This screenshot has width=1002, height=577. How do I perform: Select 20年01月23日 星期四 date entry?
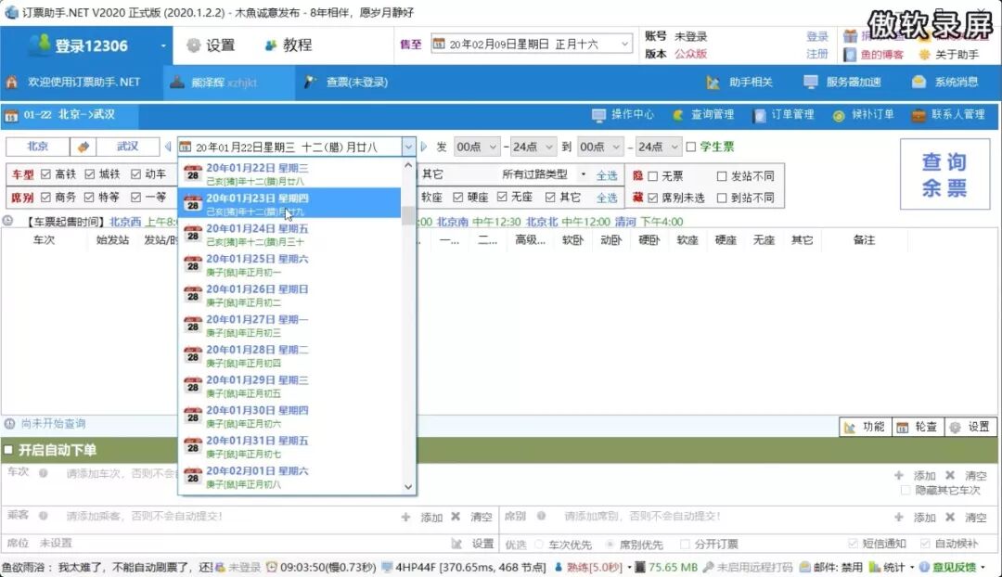290,203
